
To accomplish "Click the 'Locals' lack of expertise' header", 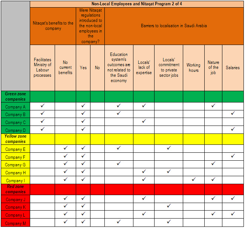I will coord(144,68).
